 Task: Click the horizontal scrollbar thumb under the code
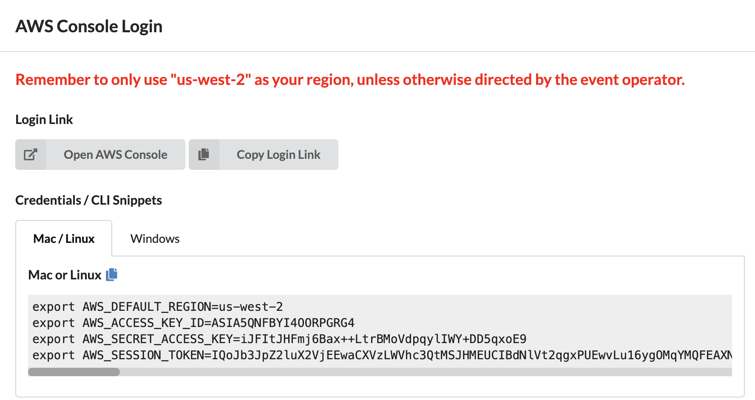click(74, 372)
